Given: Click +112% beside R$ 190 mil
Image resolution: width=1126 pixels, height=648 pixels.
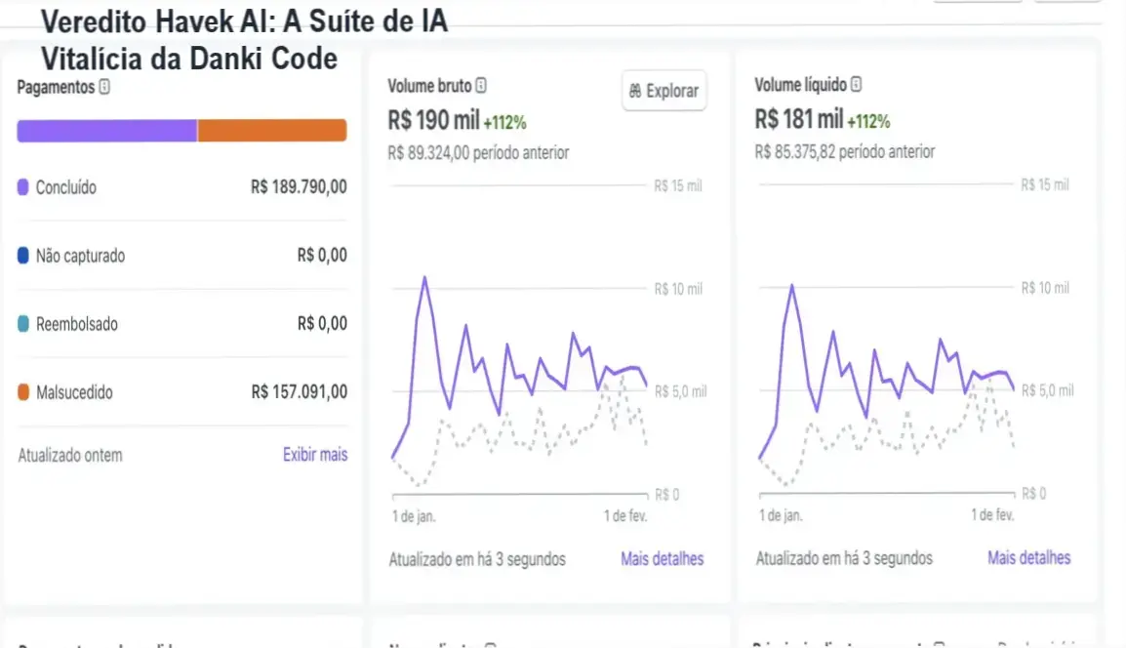Looking at the screenshot, I should click(x=504, y=123).
